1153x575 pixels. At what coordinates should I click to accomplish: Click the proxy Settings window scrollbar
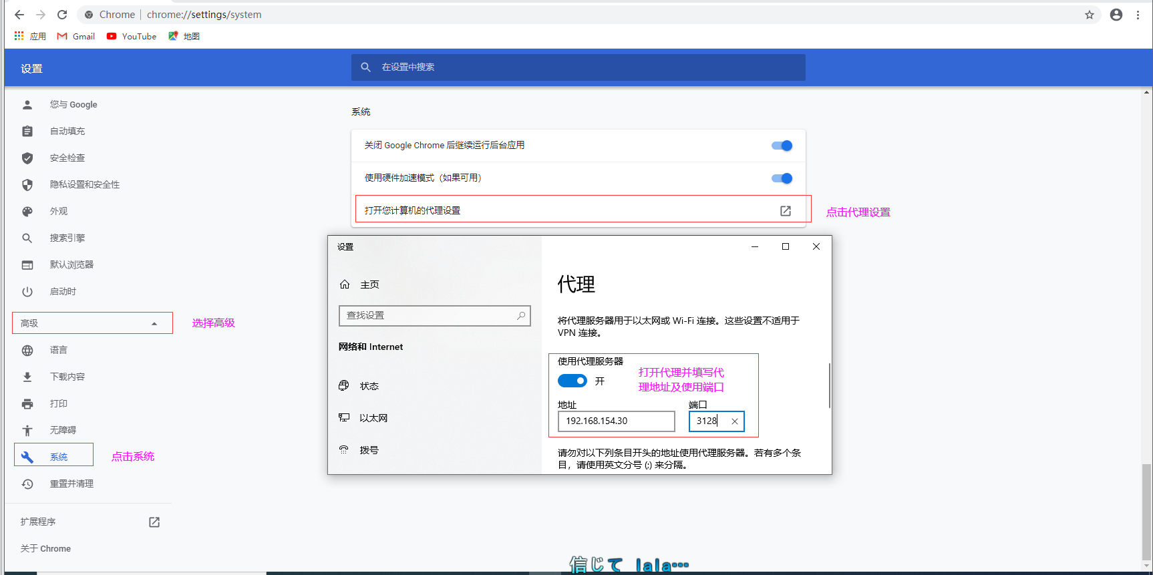point(829,386)
